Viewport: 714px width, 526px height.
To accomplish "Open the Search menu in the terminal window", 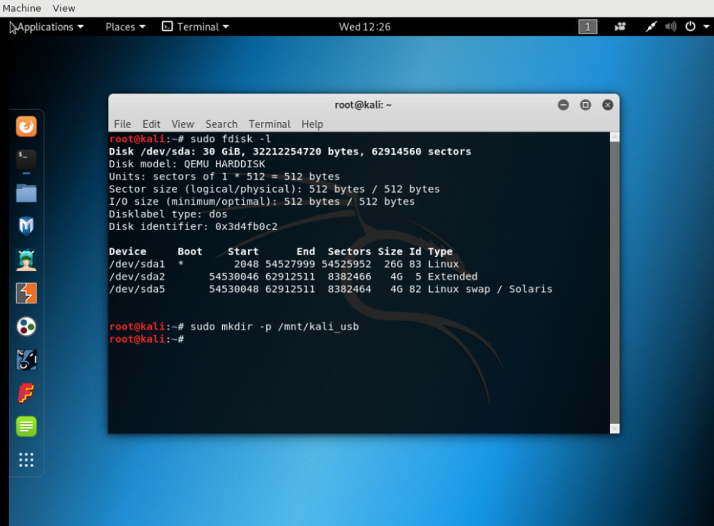I will coord(221,124).
